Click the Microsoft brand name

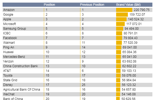(9, 24)
